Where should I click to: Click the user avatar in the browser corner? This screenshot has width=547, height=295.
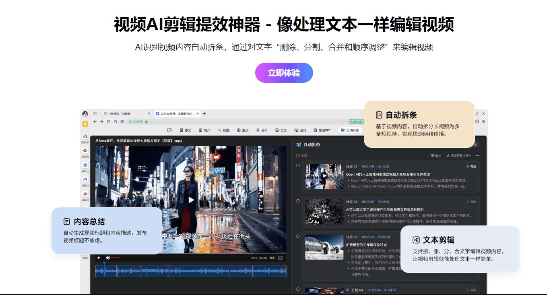click(x=85, y=114)
